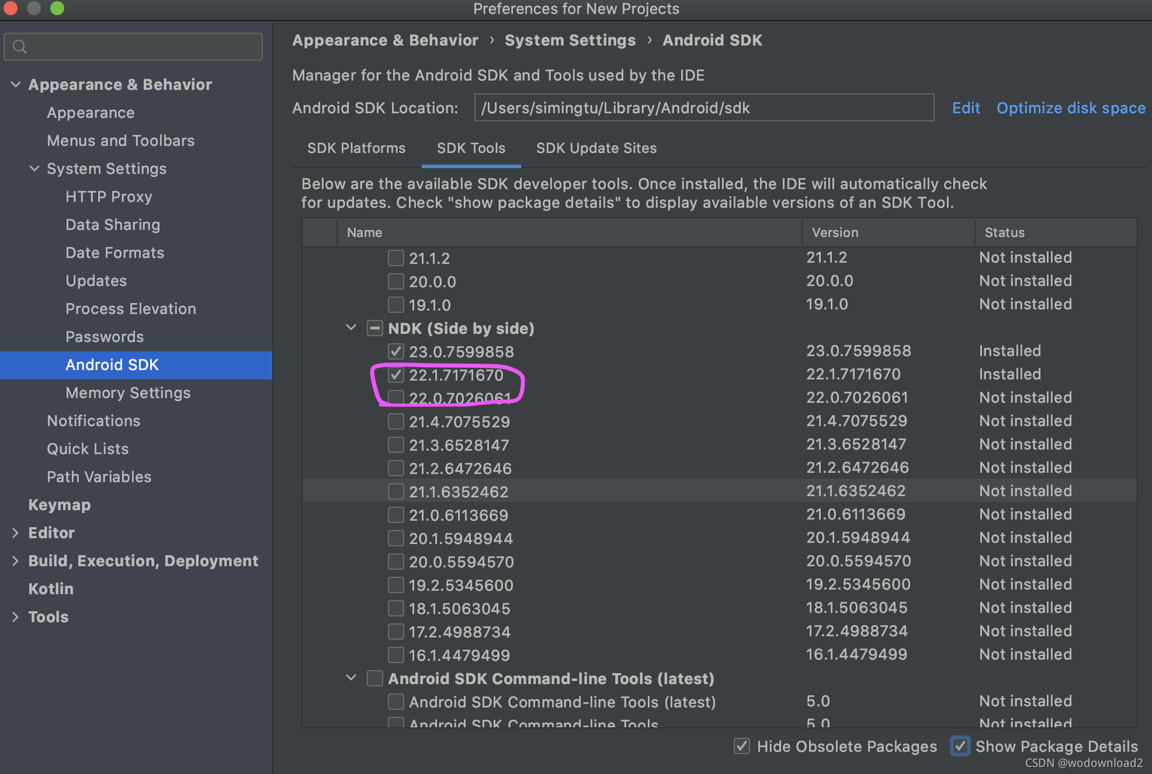This screenshot has height=774, width=1152.
Task: Click the Version column header
Action: tap(889, 232)
